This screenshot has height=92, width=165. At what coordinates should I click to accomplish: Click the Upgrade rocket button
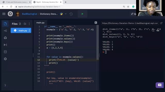click(134, 14)
